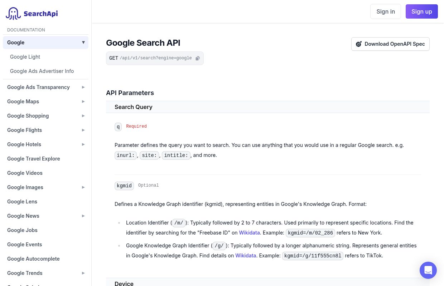Open Google Images documentation
The width and height of the screenshot is (444, 286).
[x=25, y=187]
